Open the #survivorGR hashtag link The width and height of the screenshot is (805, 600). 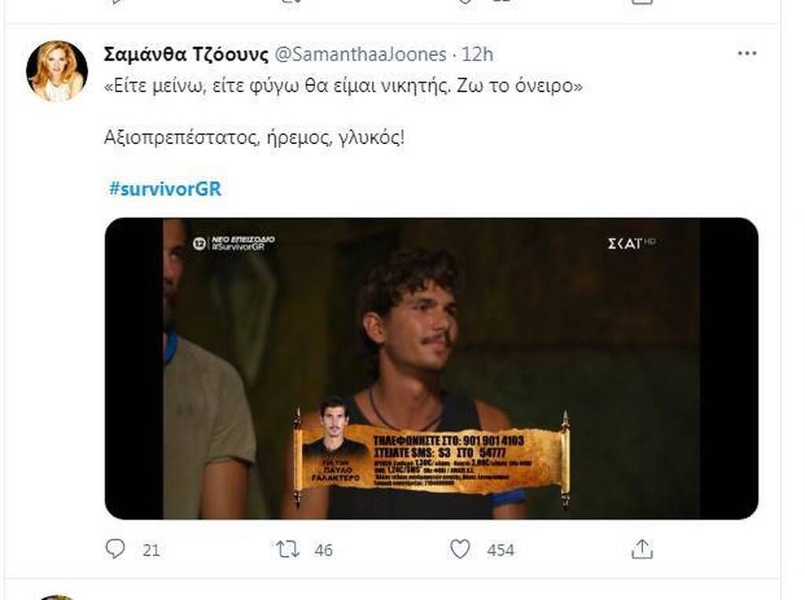tap(165, 189)
